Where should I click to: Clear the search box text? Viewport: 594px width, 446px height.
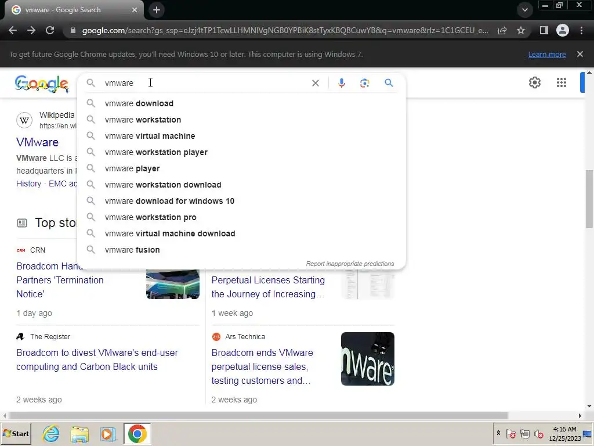click(x=315, y=83)
